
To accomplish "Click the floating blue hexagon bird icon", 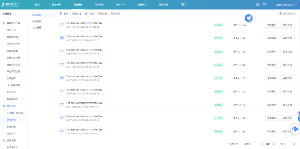I will pyautogui.click(x=249, y=18).
